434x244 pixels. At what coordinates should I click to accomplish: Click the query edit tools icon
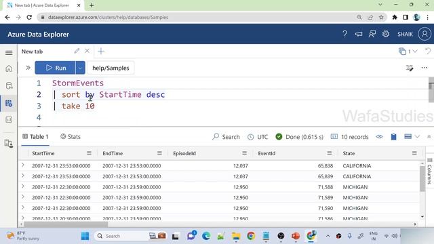[x=410, y=68]
